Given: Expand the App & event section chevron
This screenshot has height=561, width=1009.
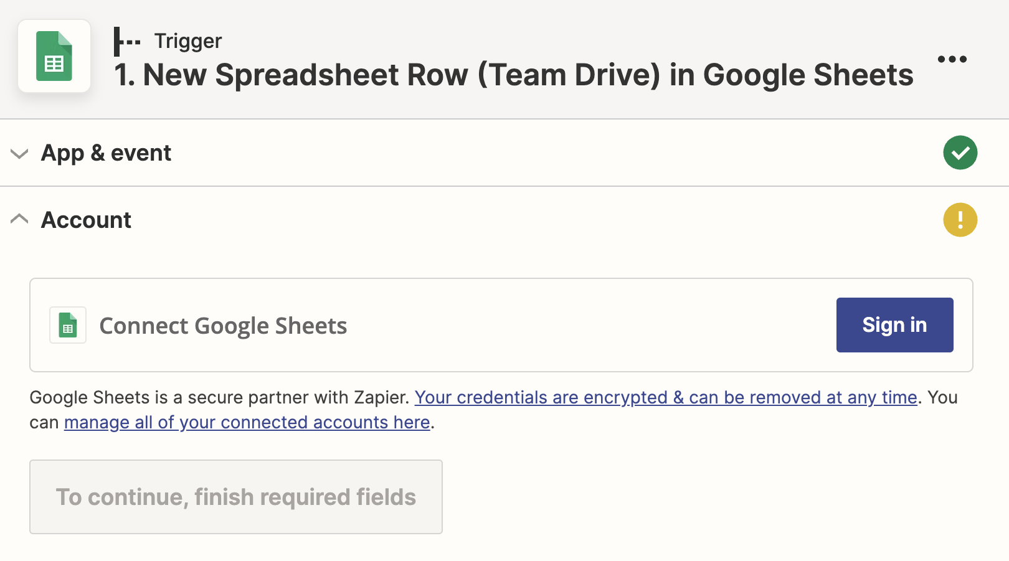Looking at the screenshot, I should click(20, 153).
